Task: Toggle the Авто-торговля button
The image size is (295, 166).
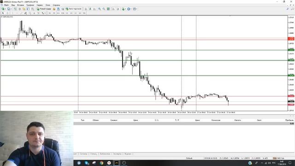Action: (x=74, y=9)
